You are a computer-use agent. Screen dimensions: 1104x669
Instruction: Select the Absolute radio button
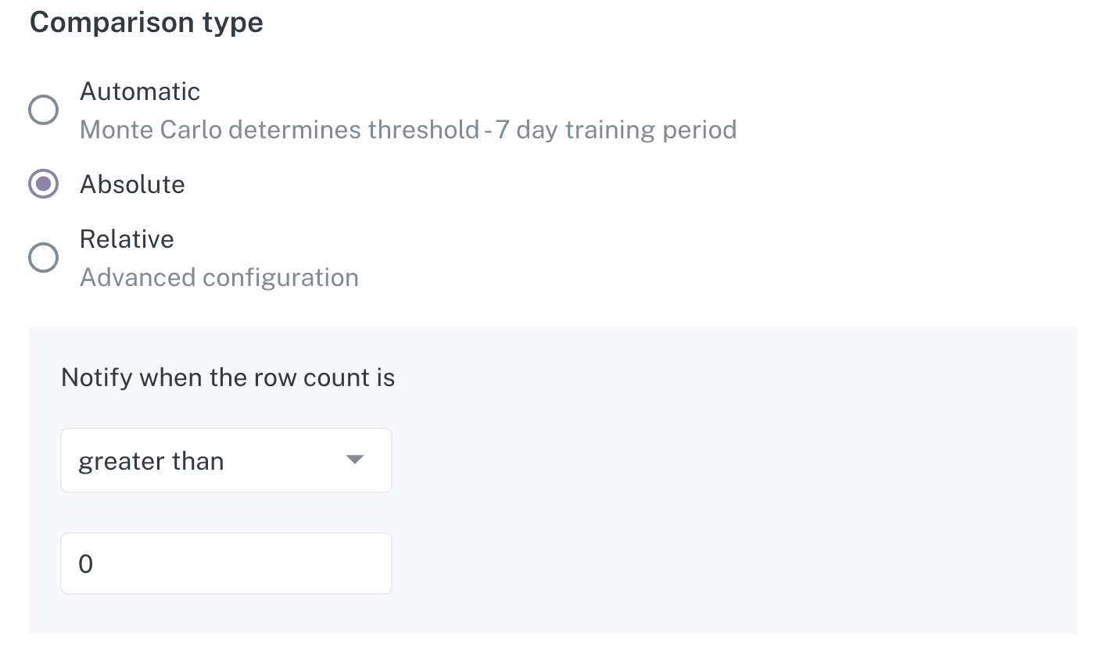(x=44, y=184)
